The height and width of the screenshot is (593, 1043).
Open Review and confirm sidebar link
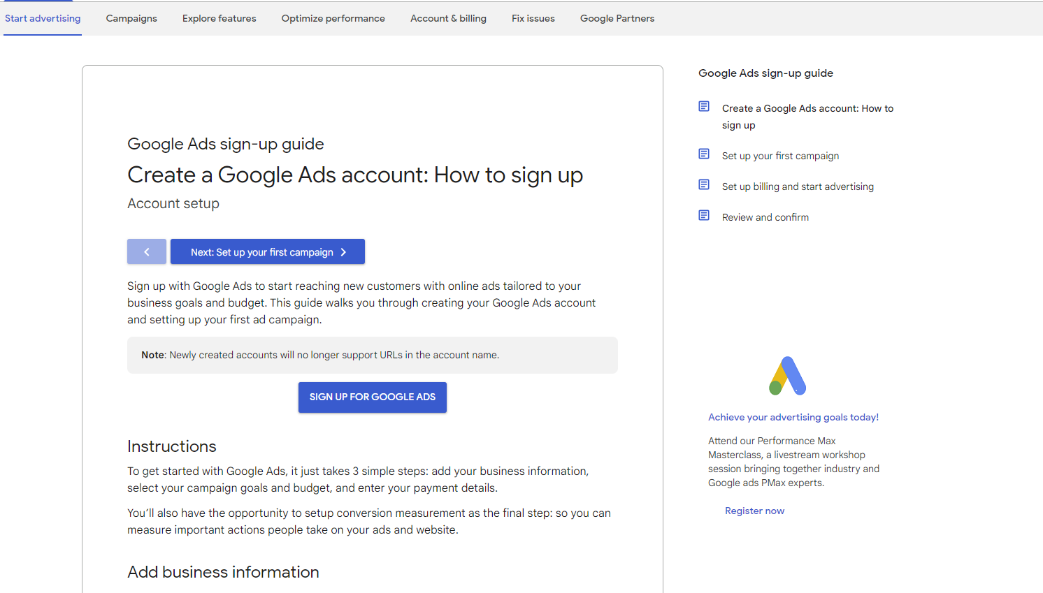(765, 217)
